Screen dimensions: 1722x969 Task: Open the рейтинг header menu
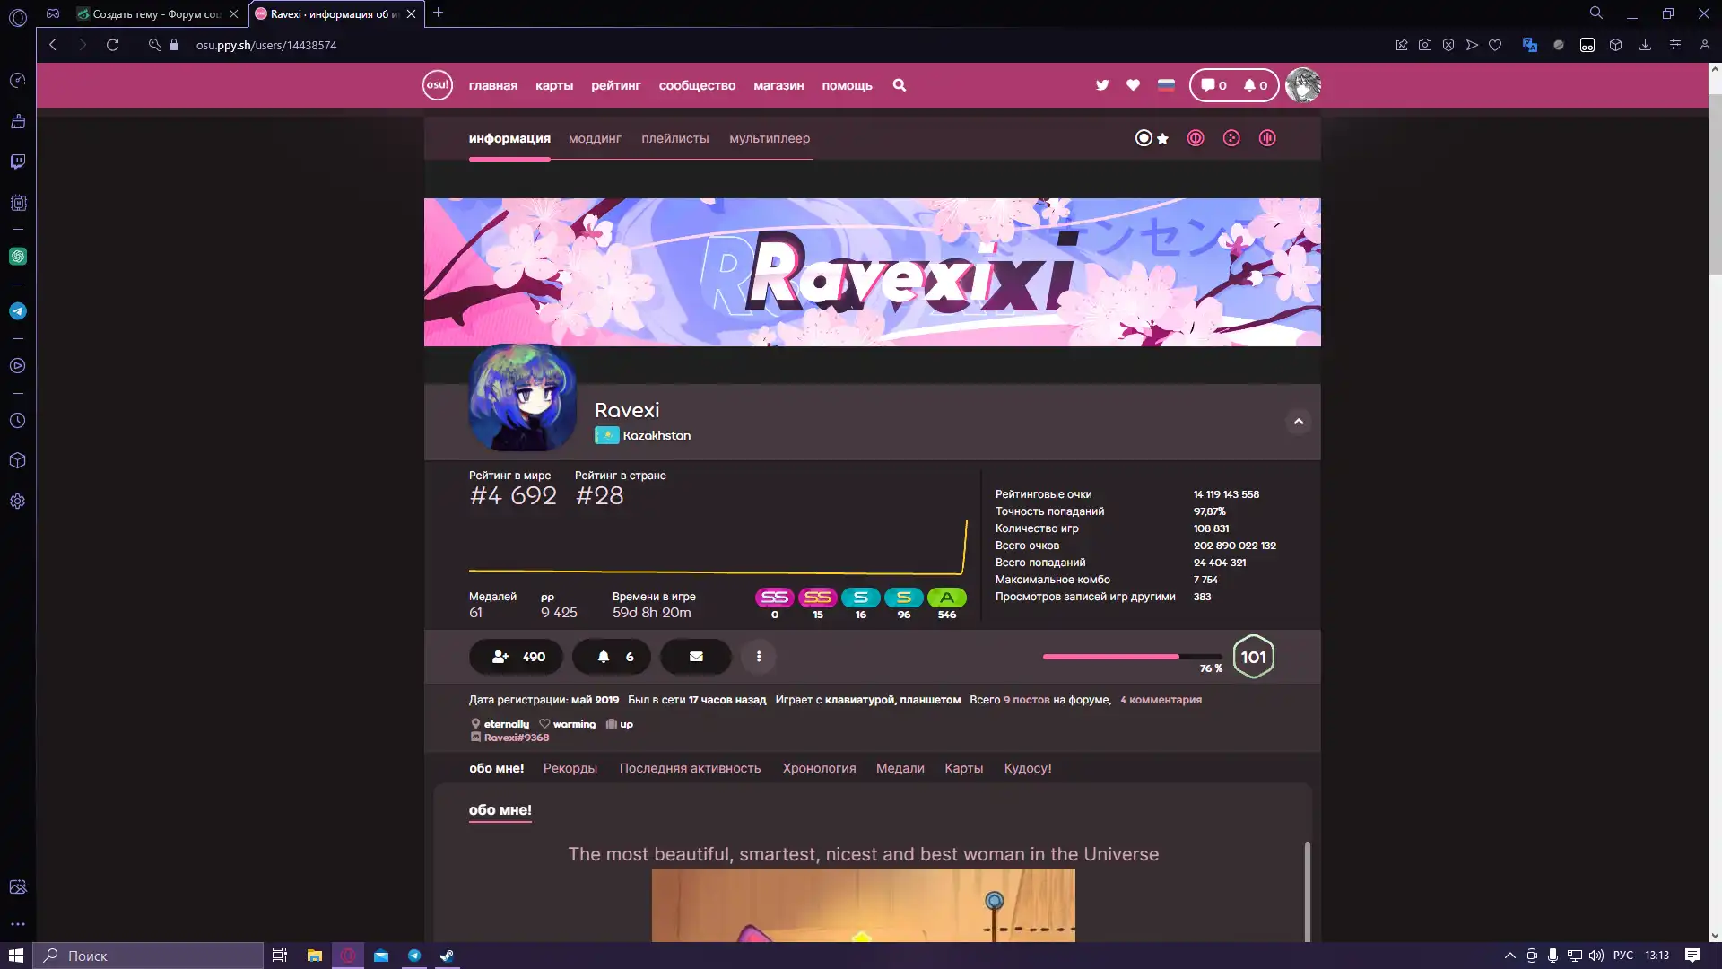616,85
